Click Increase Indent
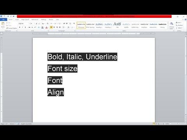Image resolution: width=187 pixels, height=140 pixels. pyautogui.click(x=67, y=24)
